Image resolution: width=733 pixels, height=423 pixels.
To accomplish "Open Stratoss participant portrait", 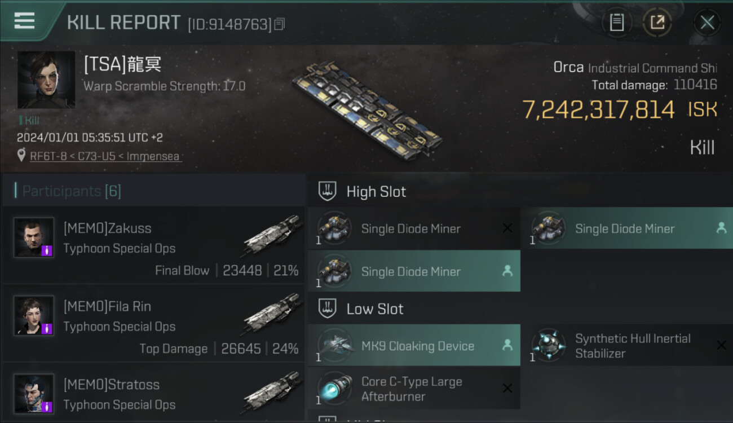I will tap(34, 393).
